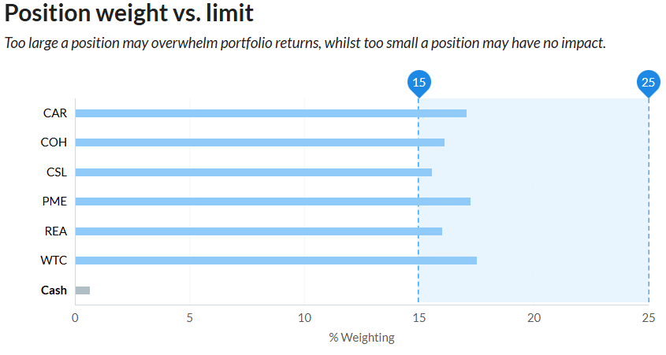Viewport: 666px width, 355px height.
Task: Click the WTC position weight bar
Action: (275, 261)
